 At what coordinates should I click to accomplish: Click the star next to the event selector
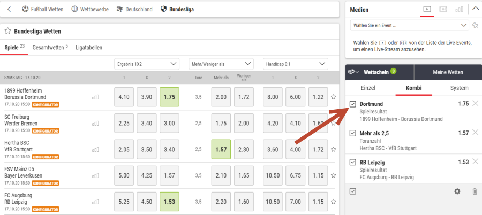point(475,25)
